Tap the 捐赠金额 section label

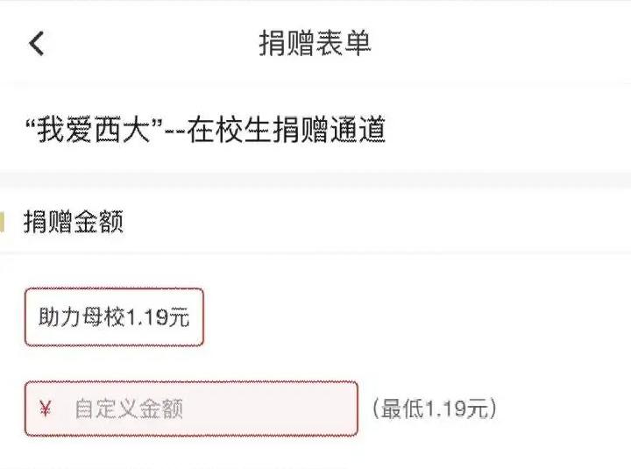point(73,222)
